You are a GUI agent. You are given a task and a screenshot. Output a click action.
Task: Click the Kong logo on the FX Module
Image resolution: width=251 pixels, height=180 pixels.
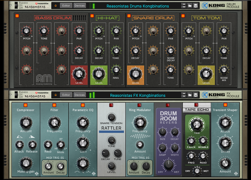(213, 95)
